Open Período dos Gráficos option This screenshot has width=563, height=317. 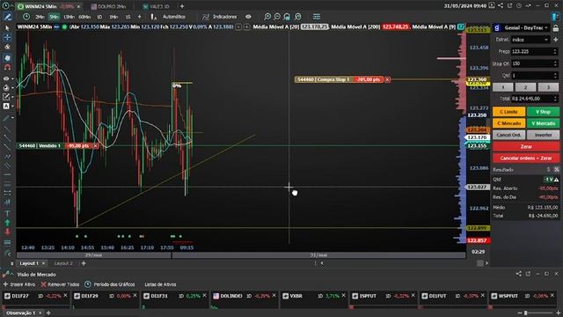110,284
